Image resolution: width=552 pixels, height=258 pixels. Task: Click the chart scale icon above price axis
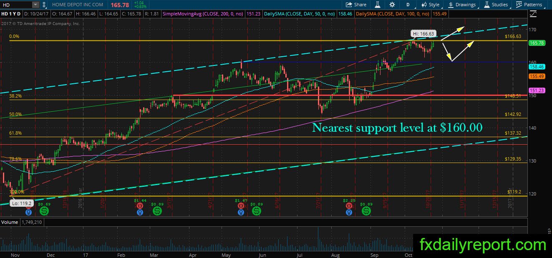click(x=532, y=14)
